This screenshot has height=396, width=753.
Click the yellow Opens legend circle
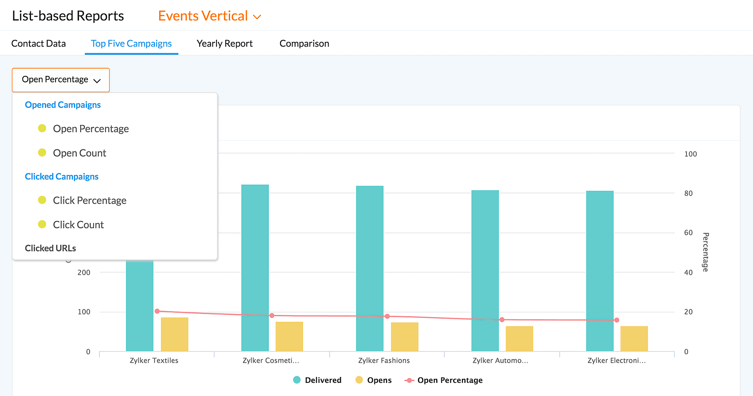click(359, 380)
